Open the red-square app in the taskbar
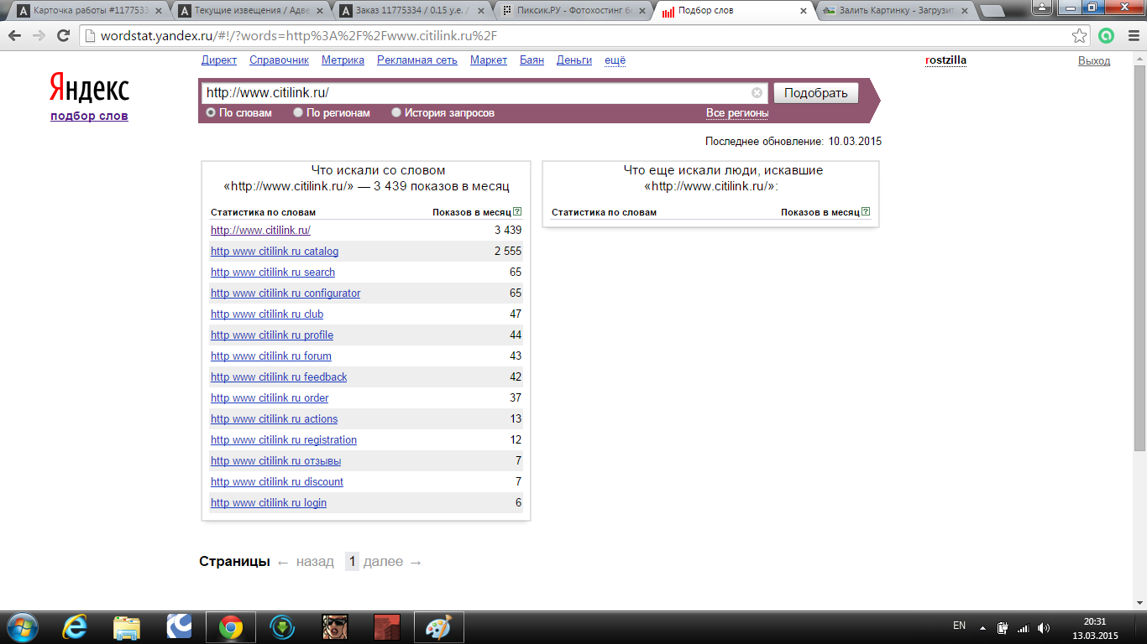The height and width of the screenshot is (644, 1147). [x=386, y=627]
